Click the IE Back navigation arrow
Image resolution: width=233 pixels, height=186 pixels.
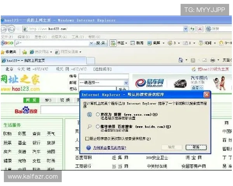click(3, 29)
